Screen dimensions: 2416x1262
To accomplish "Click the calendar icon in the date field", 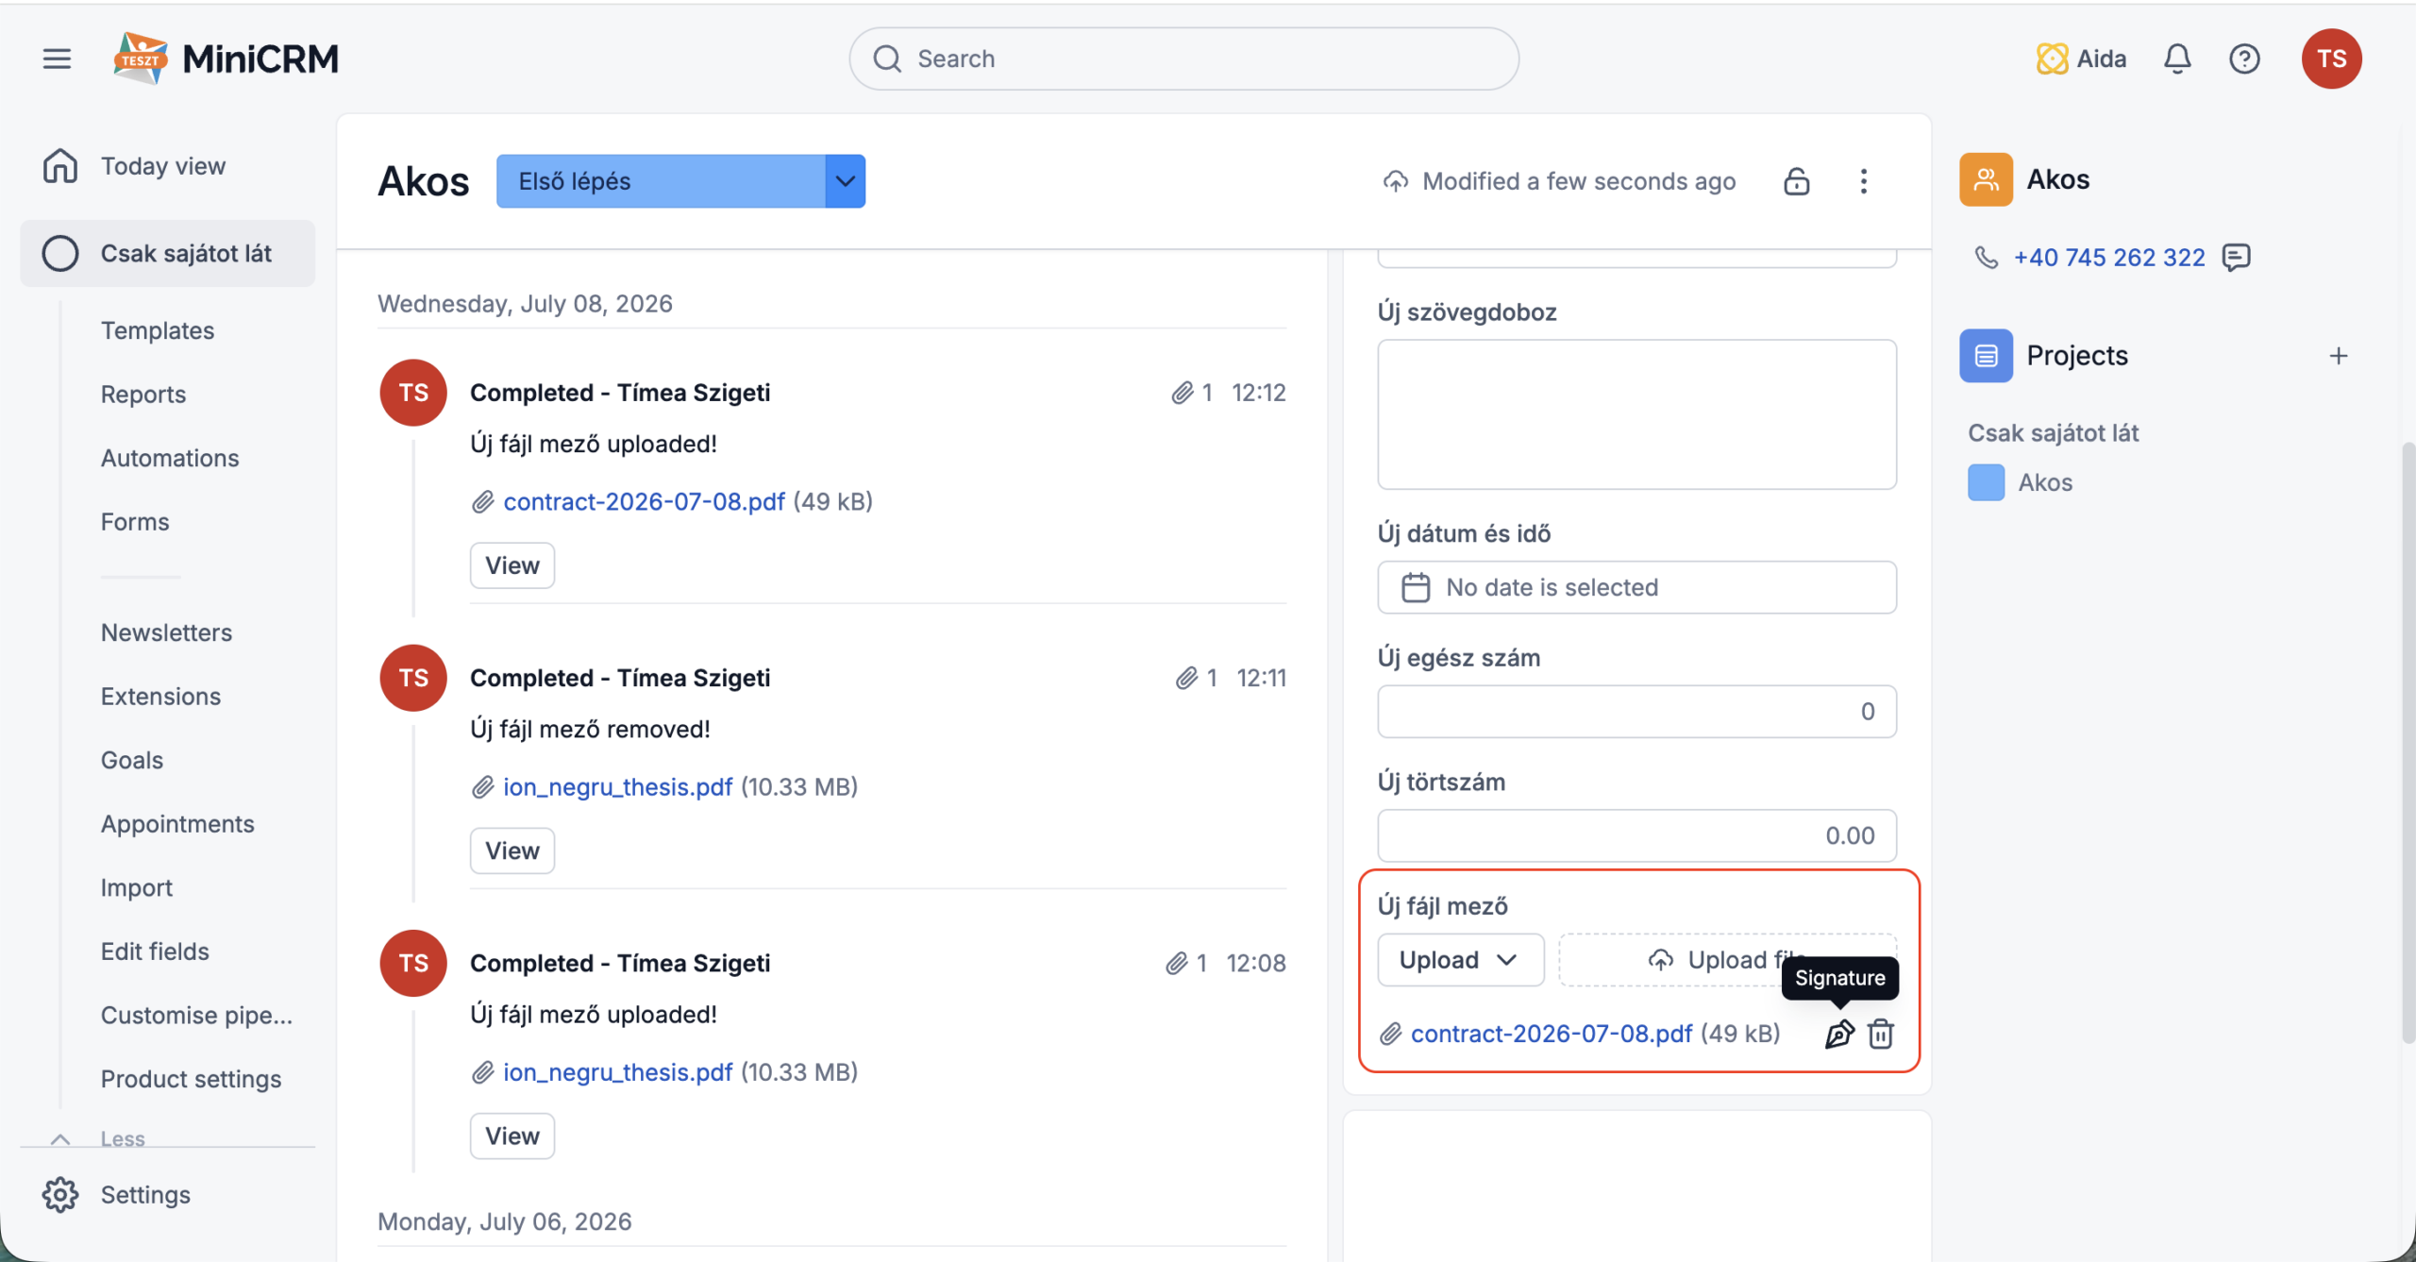I will pyautogui.click(x=1415, y=587).
